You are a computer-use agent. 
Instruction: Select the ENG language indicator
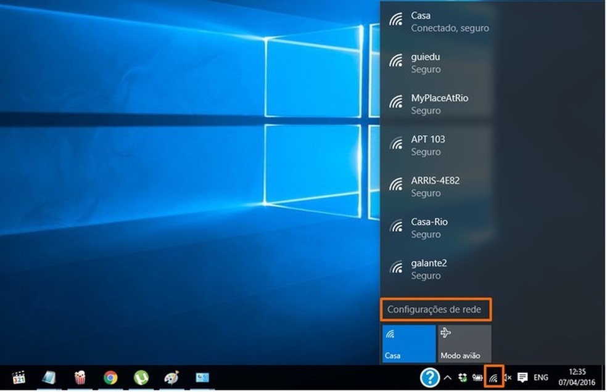(541, 377)
